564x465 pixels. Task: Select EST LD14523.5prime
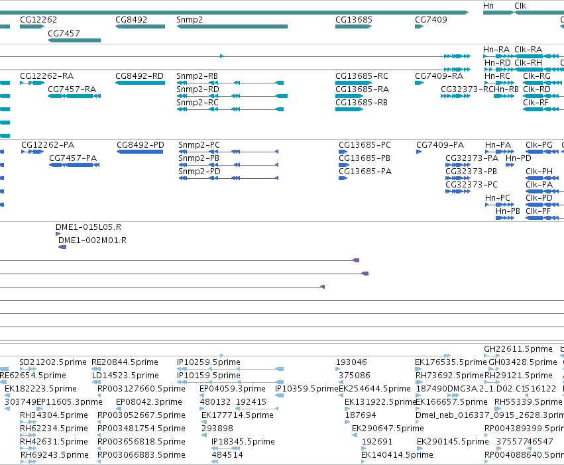pyautogui.click(x=125, y=376)
